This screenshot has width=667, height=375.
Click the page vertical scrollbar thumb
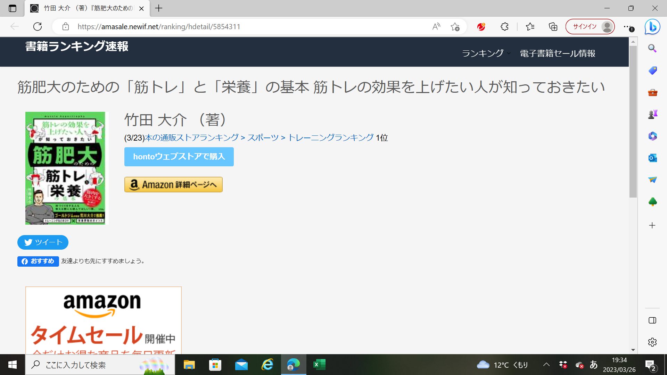click(633, 122)
